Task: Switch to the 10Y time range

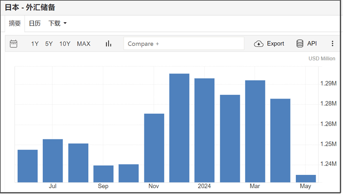Action: [65, 44]
